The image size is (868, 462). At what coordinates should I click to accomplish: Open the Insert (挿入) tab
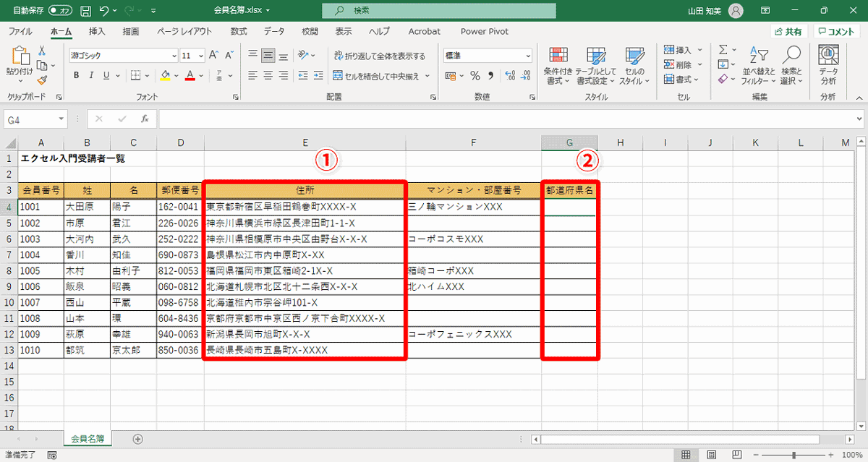point(97,31)
